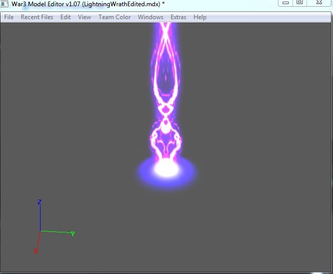Viewport: 333px width, 274px height.
Task: Click the blue Z axis label
Action: (40, 202)
